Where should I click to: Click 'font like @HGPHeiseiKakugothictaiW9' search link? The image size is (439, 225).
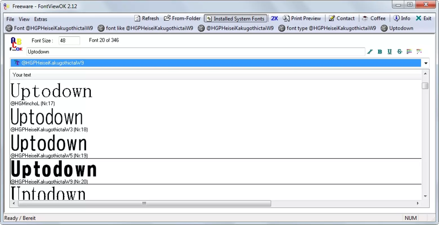point(145,28)
